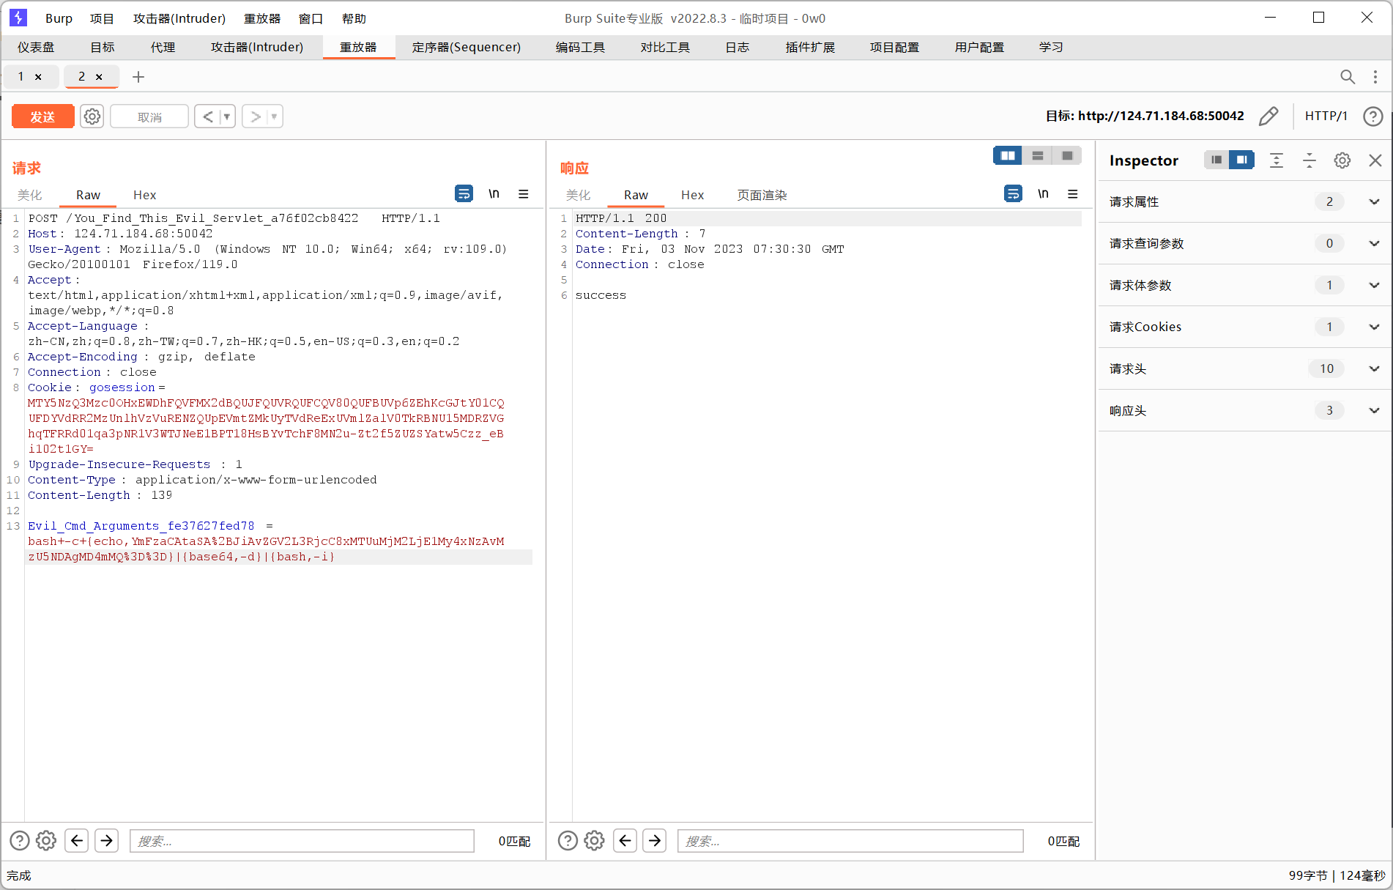The image size is (1393, 890).
Task: Switch request view to 美化
Action: pos(30,195)
